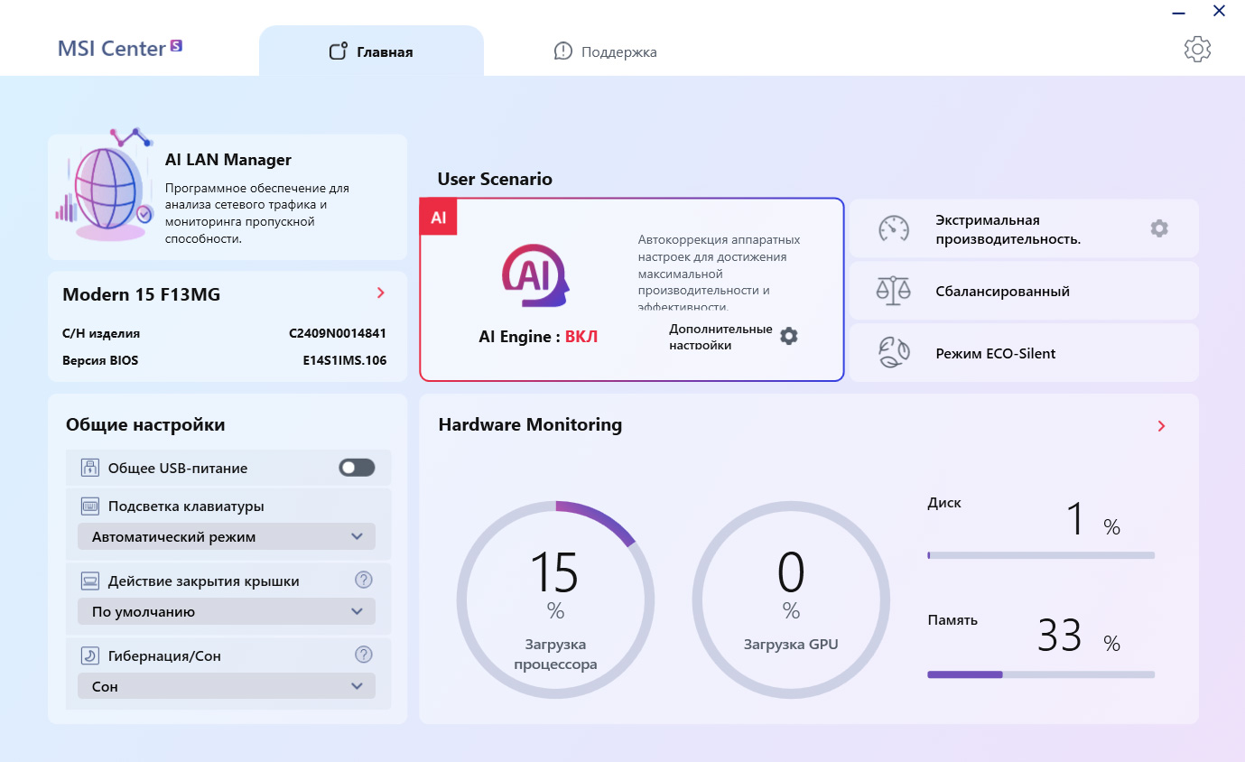Switch to the Поддержка tab
The image size is (1245, 762).
pyautogui.click(x=606, y=51)
